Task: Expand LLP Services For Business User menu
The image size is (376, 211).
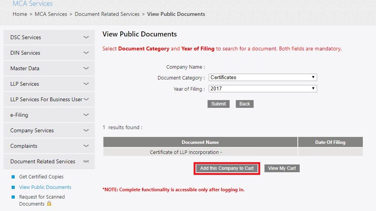Action: (x=49, y=99)
